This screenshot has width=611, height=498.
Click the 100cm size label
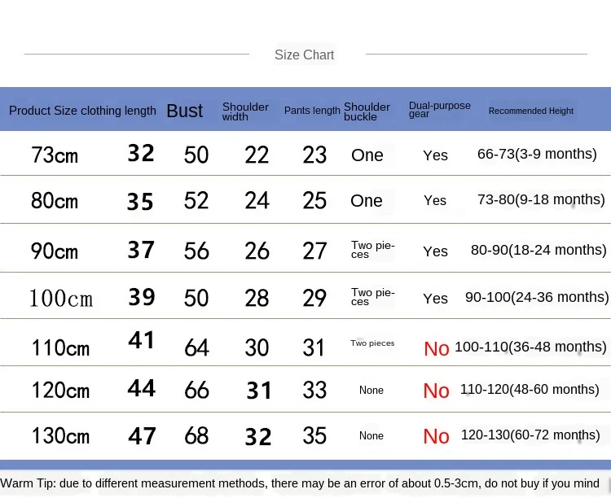click(61, 299)
